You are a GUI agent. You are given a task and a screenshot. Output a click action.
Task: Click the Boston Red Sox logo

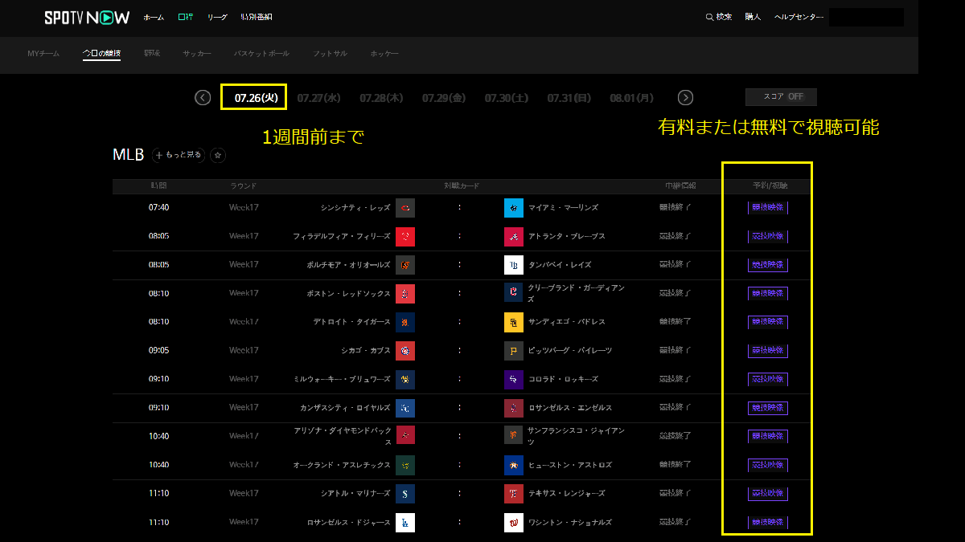pyautogui.click(x=405, y=293)
